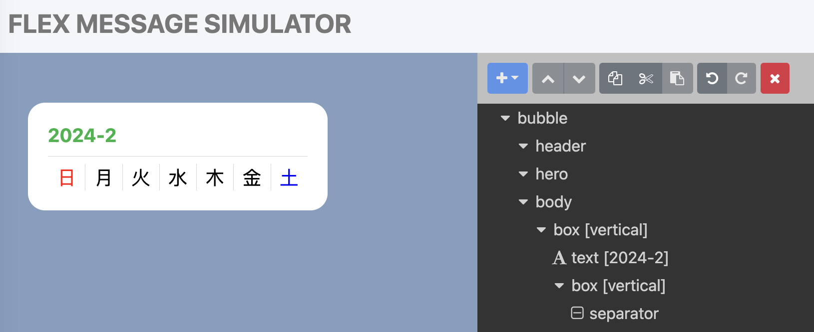Click the 土 weekday label in the preview
This screenshot has height=332, width=814.
coord(289,177)
